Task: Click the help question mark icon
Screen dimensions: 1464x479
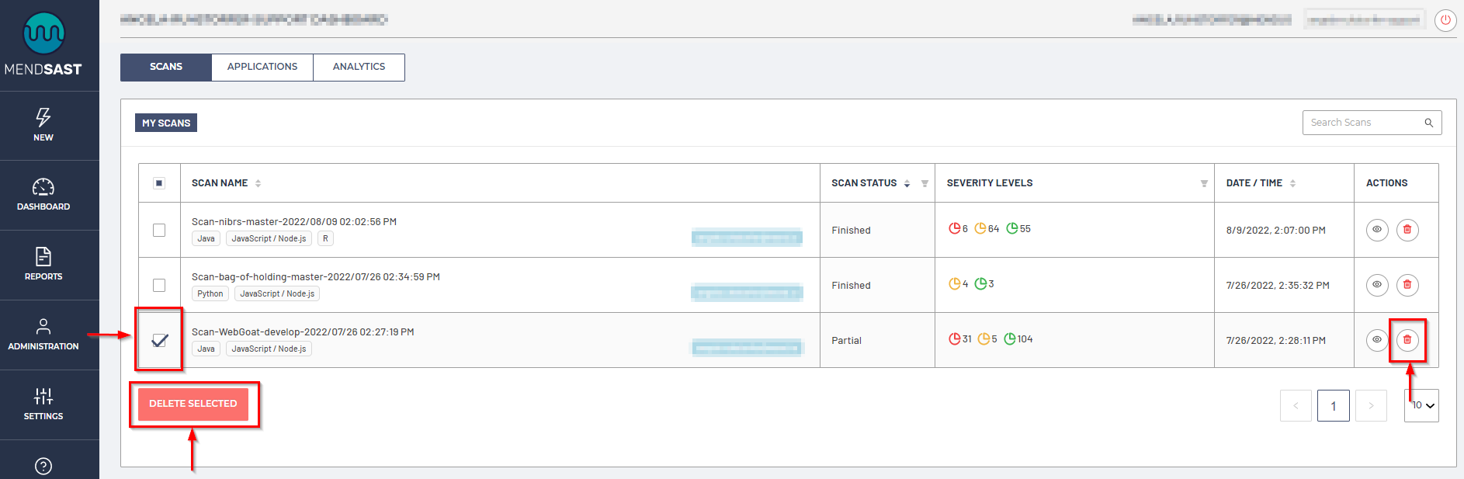Action: [x=43, y=466]
